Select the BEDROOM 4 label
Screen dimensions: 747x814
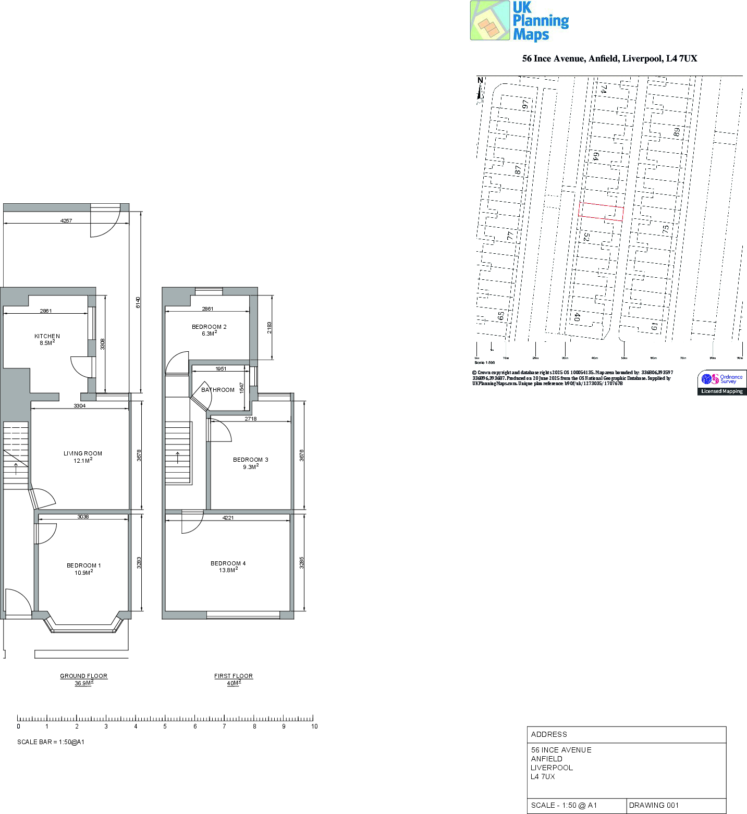click(x=228, y=563)
